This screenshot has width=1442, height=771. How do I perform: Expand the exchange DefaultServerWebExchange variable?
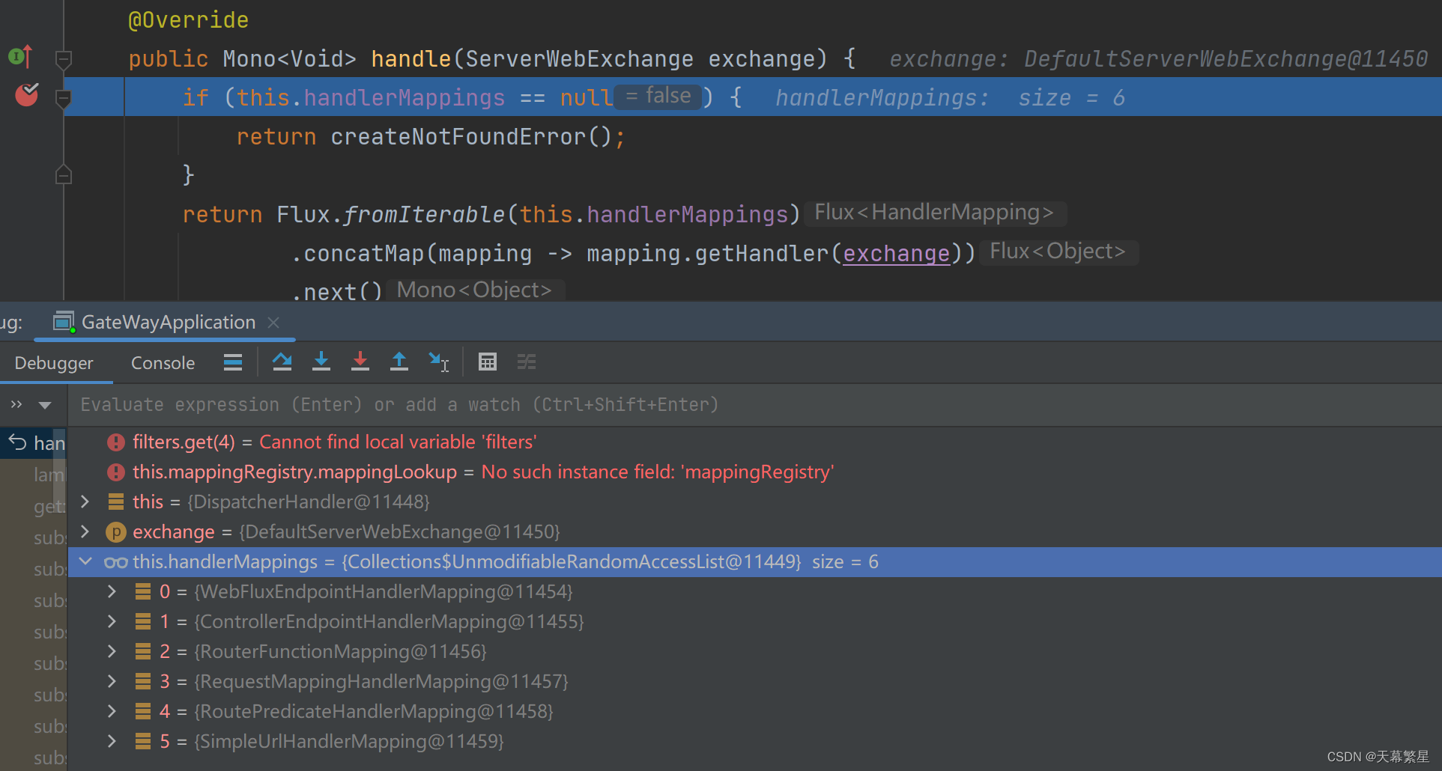84,531
